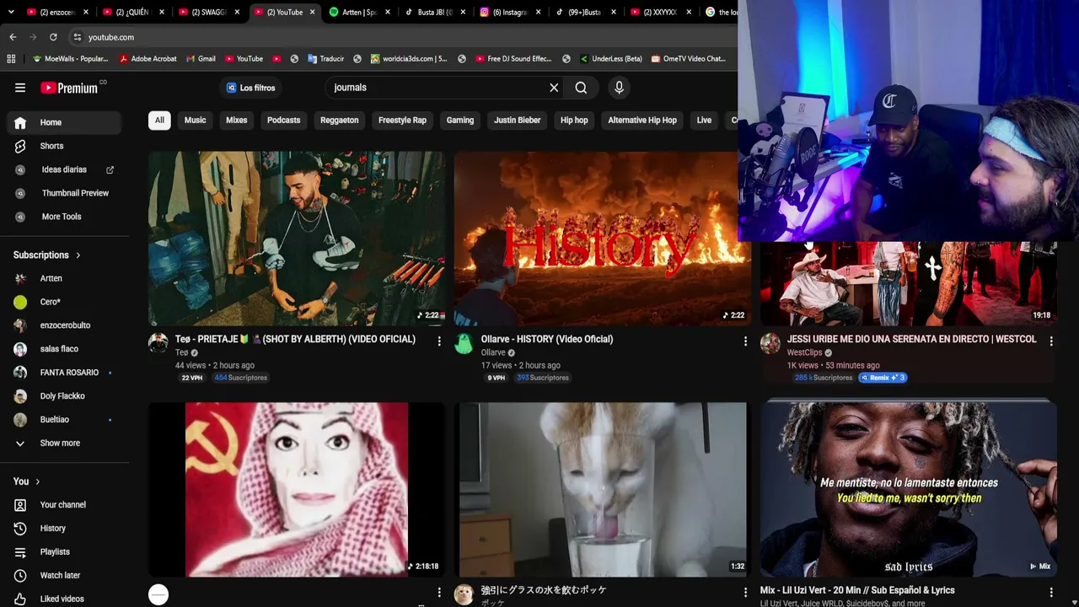Reload the page in the browser

pos(53,37)
